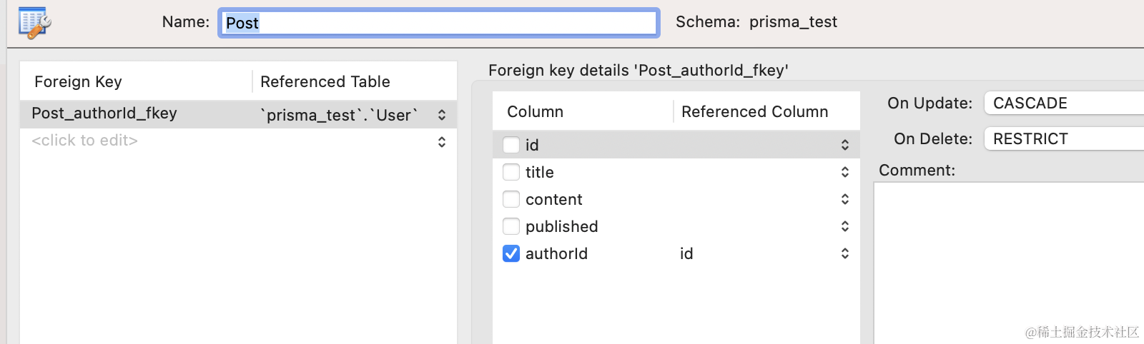Toggle the published column checkbox
This screenshot has width=1144, height=344.
[511, 226]
